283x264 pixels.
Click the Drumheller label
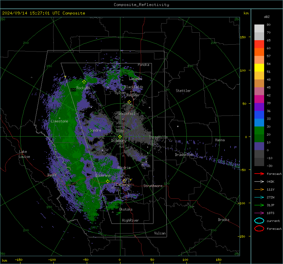point(184,155)
